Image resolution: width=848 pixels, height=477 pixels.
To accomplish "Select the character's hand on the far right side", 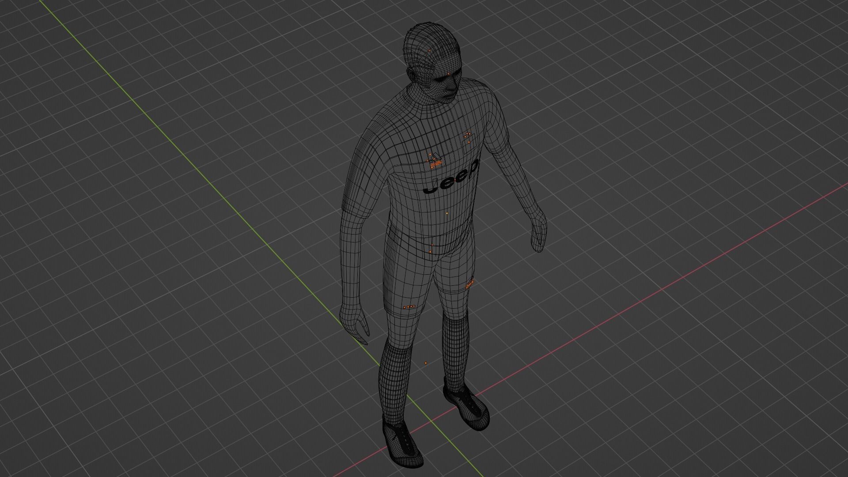I will pyautogui.click(x=538, y=230).
